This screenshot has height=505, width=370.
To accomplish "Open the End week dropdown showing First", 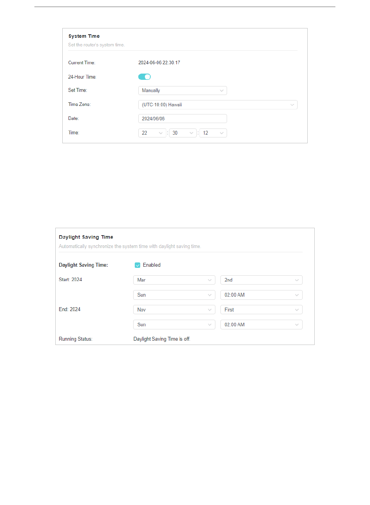I will (x=261, y=310).
